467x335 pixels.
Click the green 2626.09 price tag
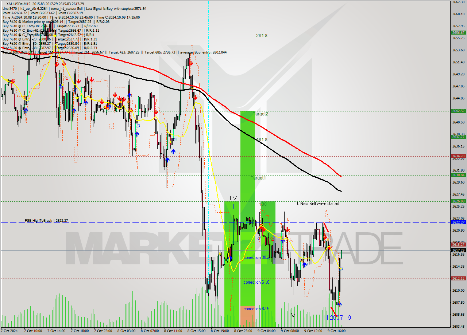click(x=458, y=201)
